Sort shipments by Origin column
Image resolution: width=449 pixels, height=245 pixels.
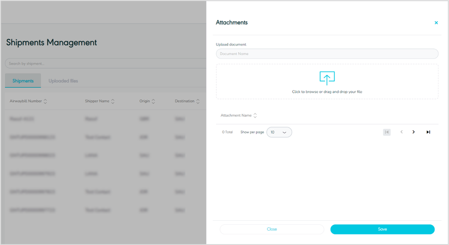(153, 101)
